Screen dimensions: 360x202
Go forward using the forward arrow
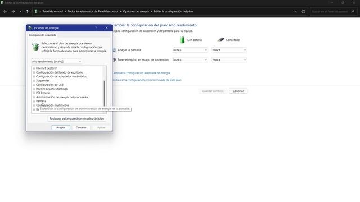pyautogui.click(x=13, y=11)
